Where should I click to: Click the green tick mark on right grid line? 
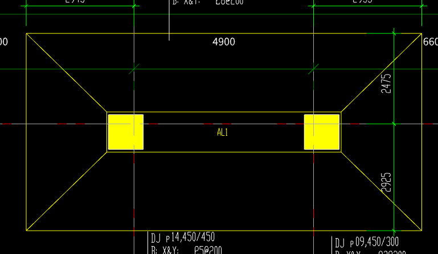pyautogui.click(x=313, y=69)
